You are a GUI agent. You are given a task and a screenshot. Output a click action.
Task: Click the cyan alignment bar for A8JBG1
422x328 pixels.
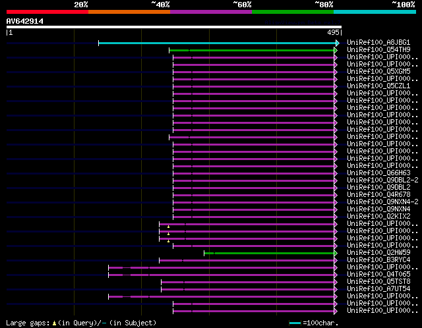click(217, 43)
